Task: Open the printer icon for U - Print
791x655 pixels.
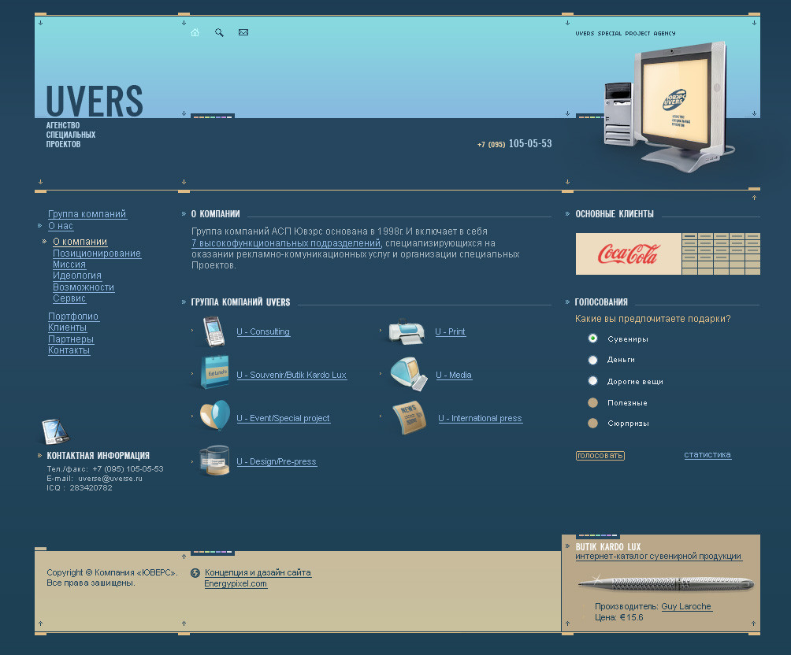Action: (407, 331)
